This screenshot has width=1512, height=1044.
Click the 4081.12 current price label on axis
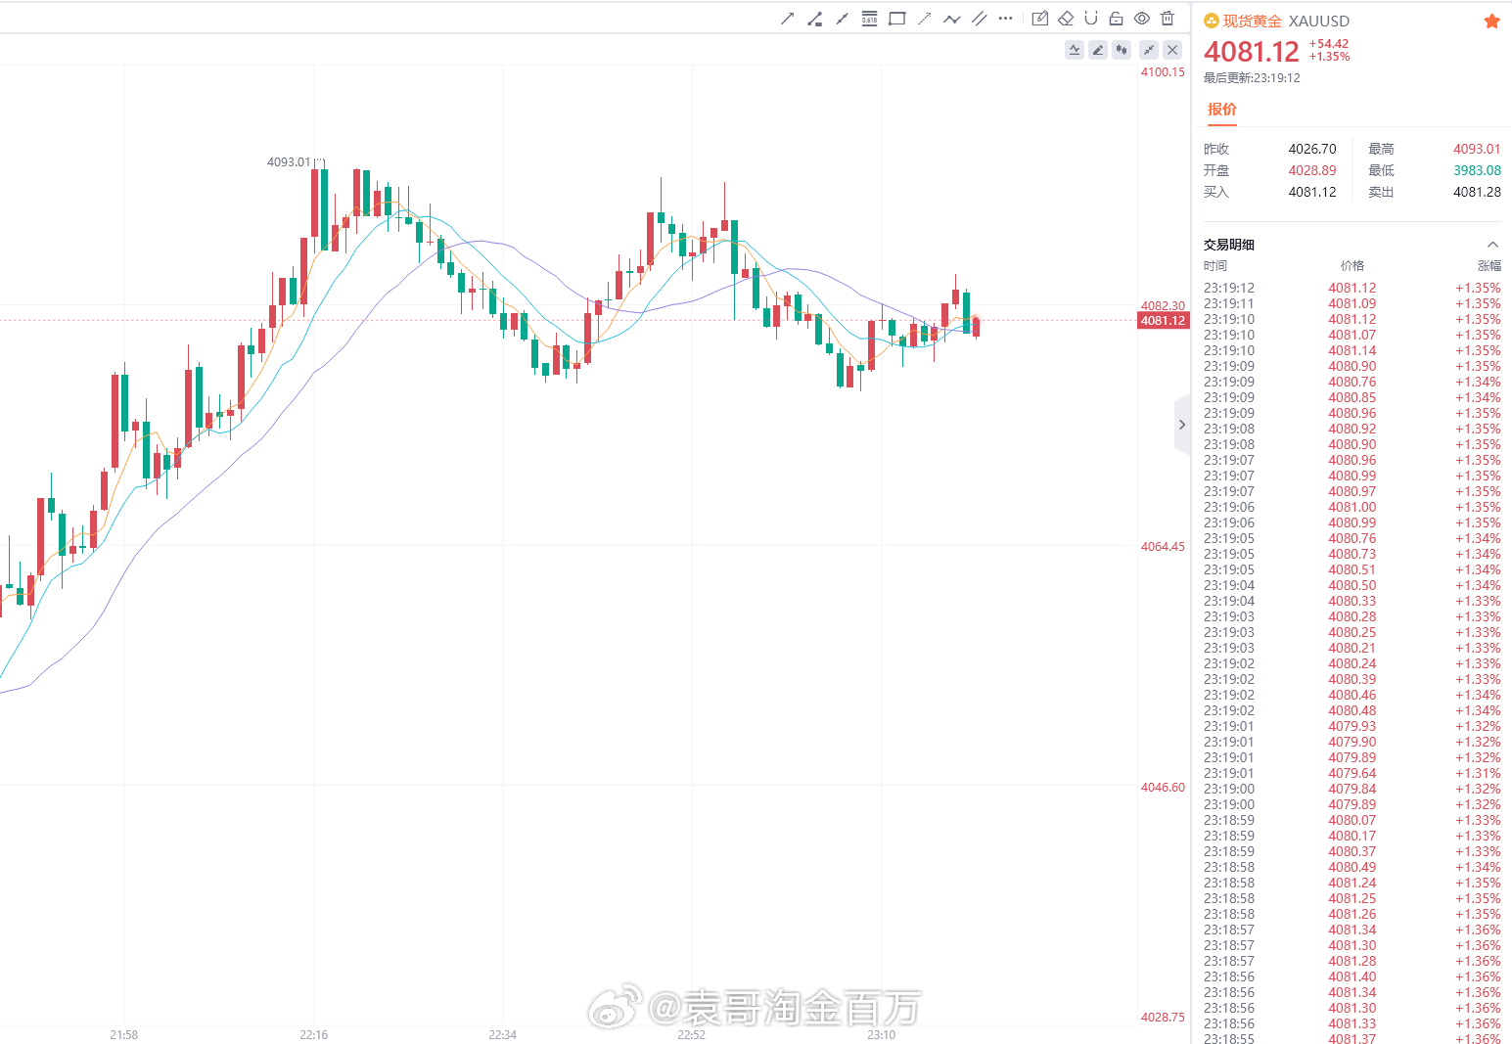(x=1163, y=320)
